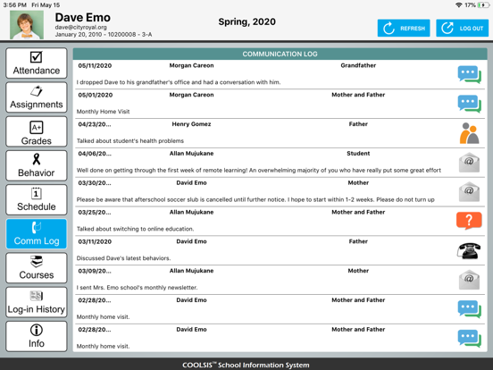Image resolution: width=493 pixels, height=370 pixels.
Task: Click the Dave Emo name heading
Action: [x=83, y=17]
